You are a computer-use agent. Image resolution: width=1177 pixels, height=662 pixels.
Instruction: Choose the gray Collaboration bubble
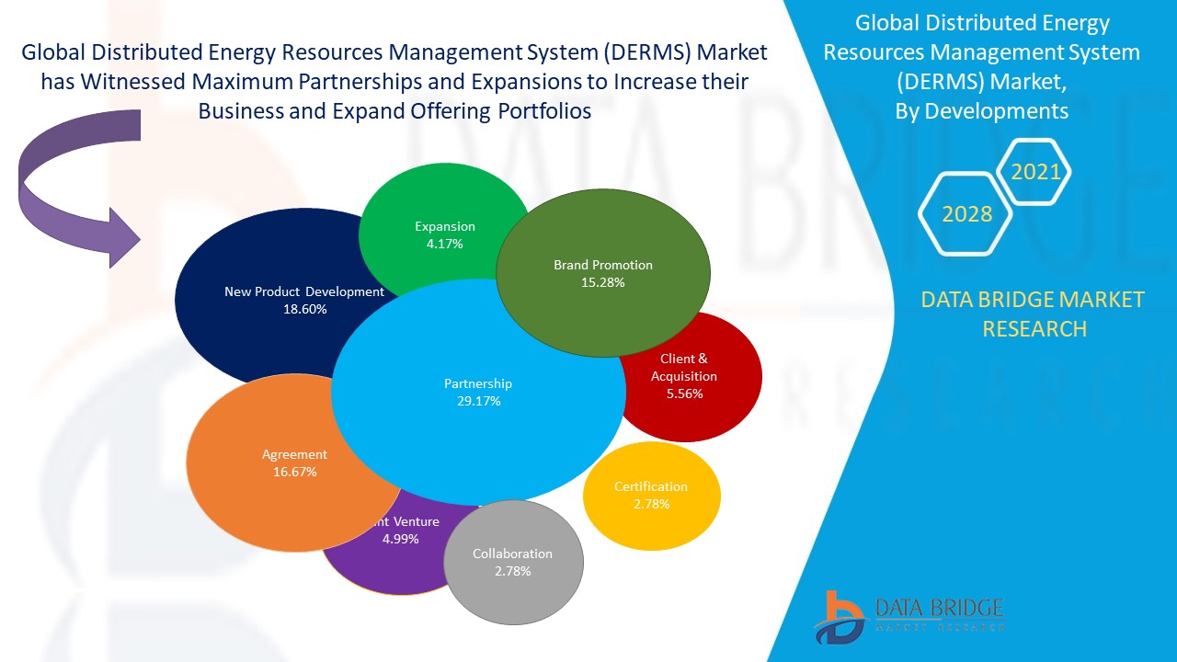point(513,562)
